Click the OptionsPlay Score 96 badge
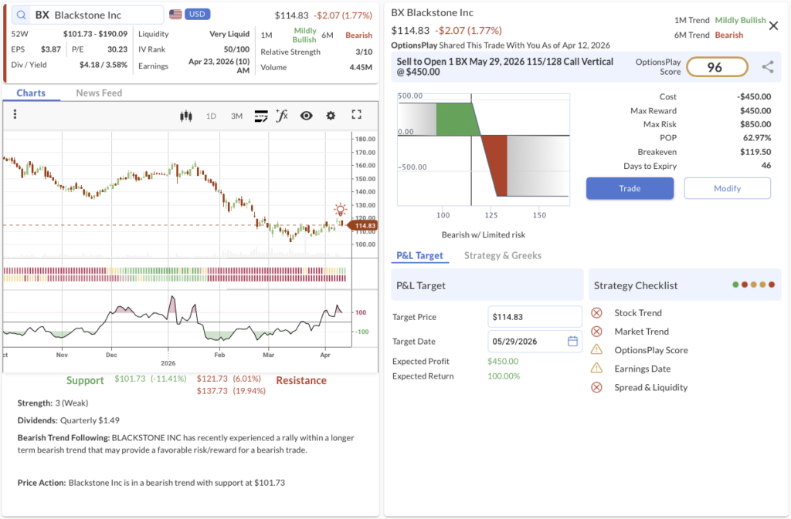Screen dimensions: 791x519 [x=716, y=67]
